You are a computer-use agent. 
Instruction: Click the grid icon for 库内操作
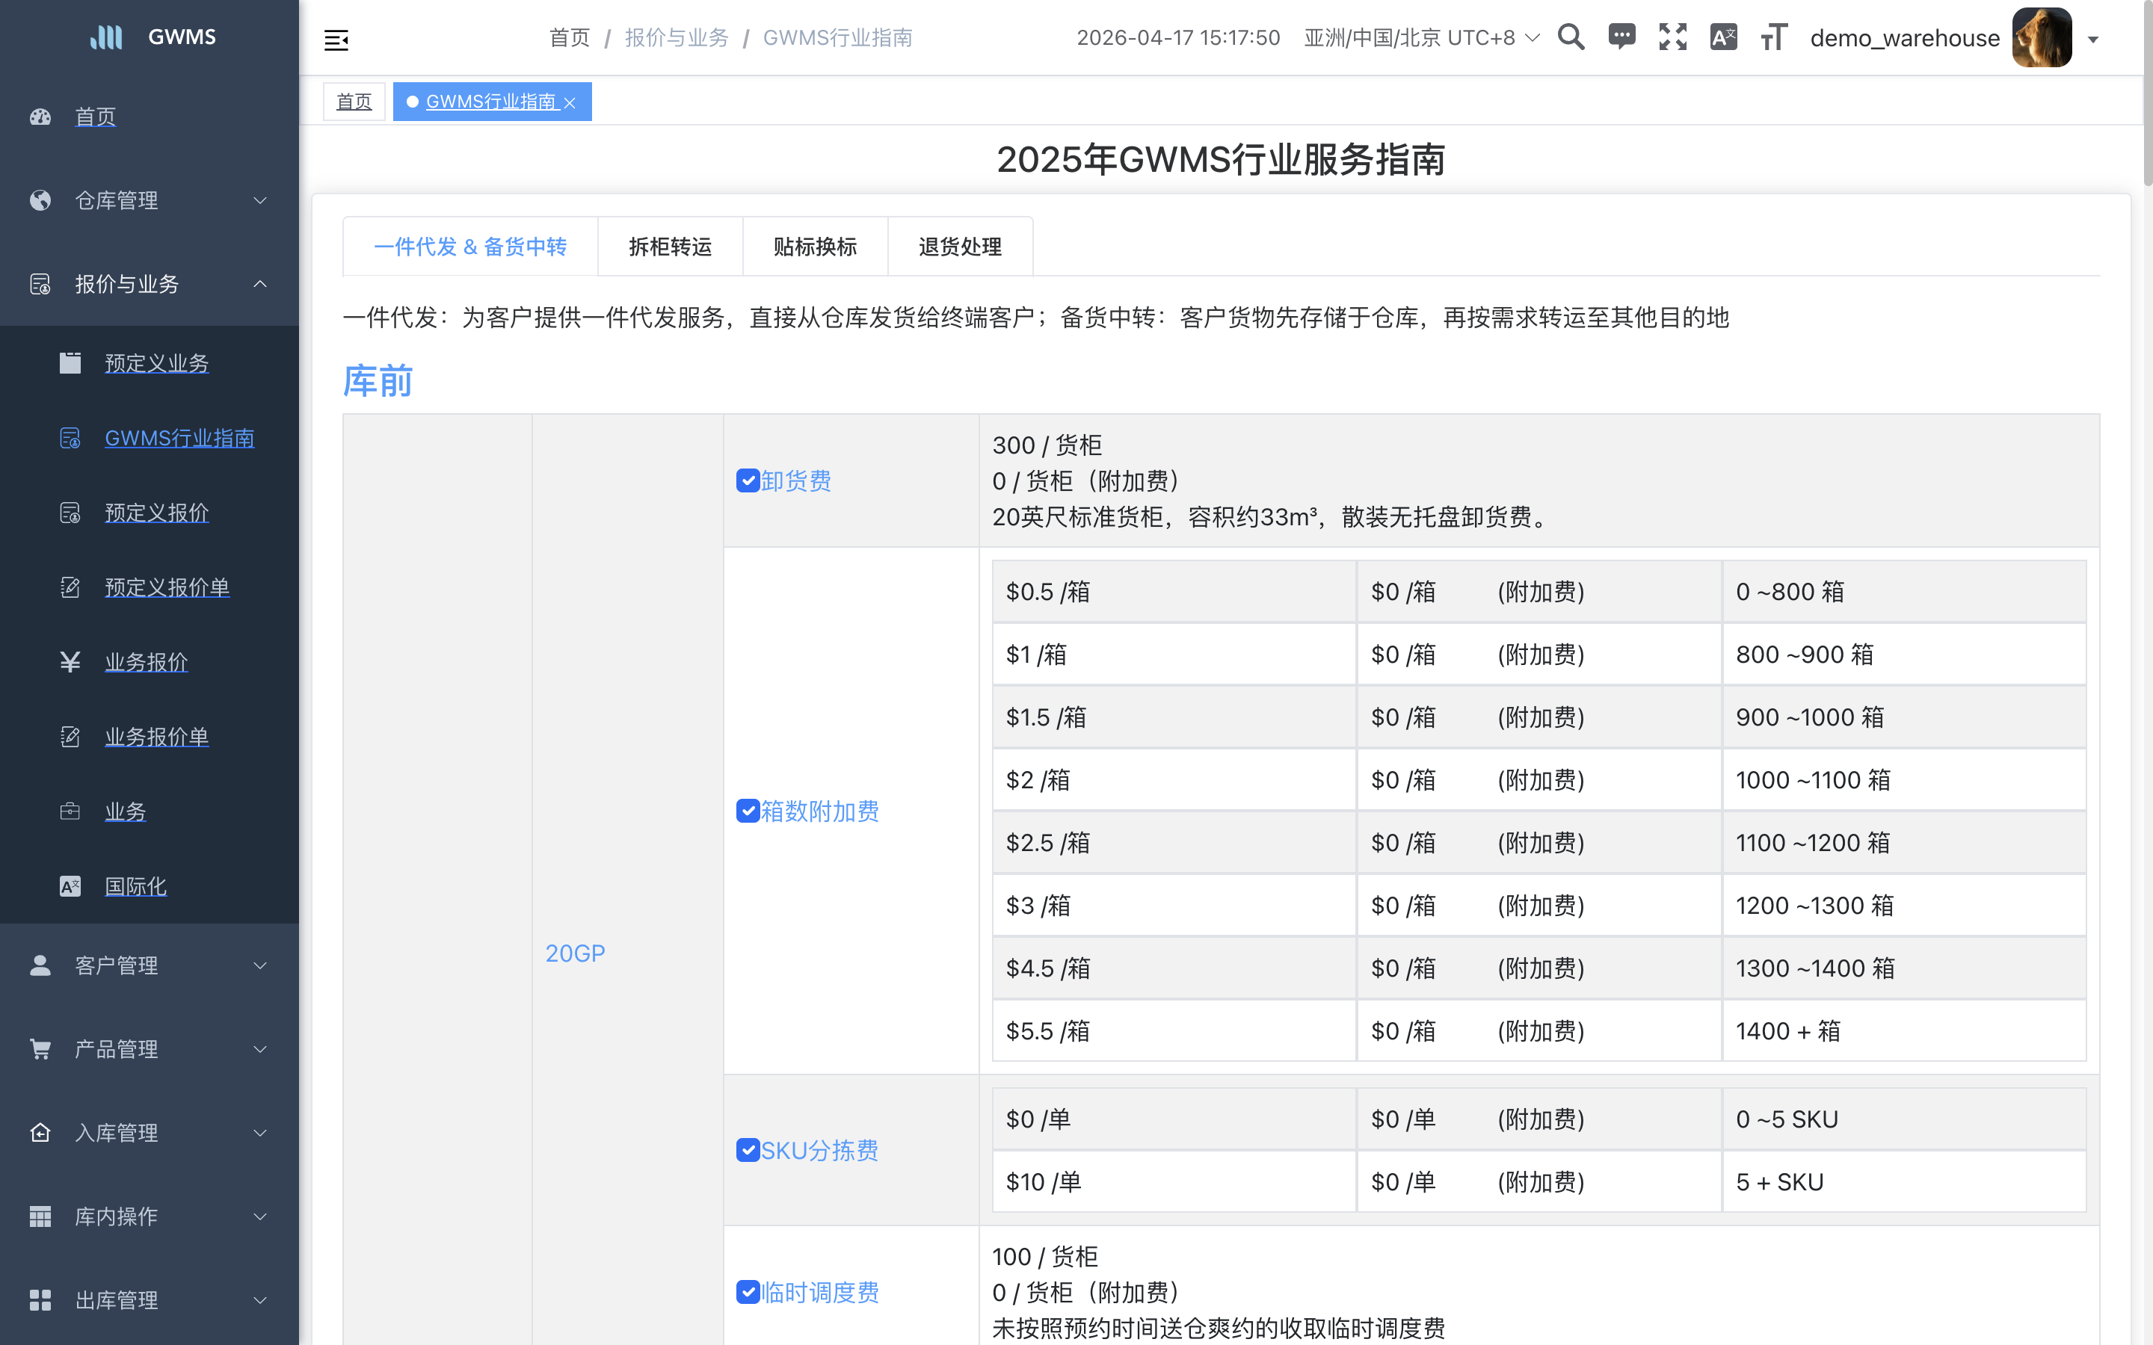(x=40, y=1216)
